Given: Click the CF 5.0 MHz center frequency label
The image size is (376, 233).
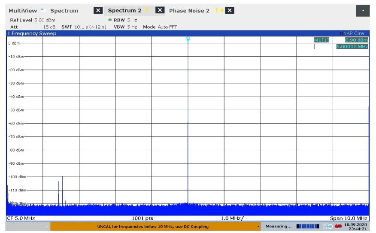Looking at the screenshot, I should (21, 218).
